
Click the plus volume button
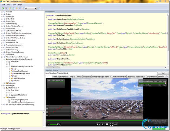(x=60, y=124)
